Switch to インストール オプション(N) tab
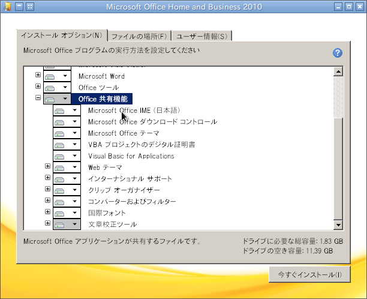The height and width of the screenshot is (299, 367). [62, 35]
